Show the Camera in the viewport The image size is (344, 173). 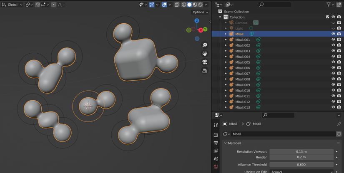[333, 22]
